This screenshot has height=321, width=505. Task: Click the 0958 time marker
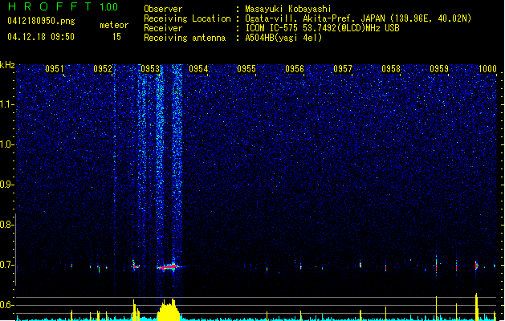(x=391, y=69)
